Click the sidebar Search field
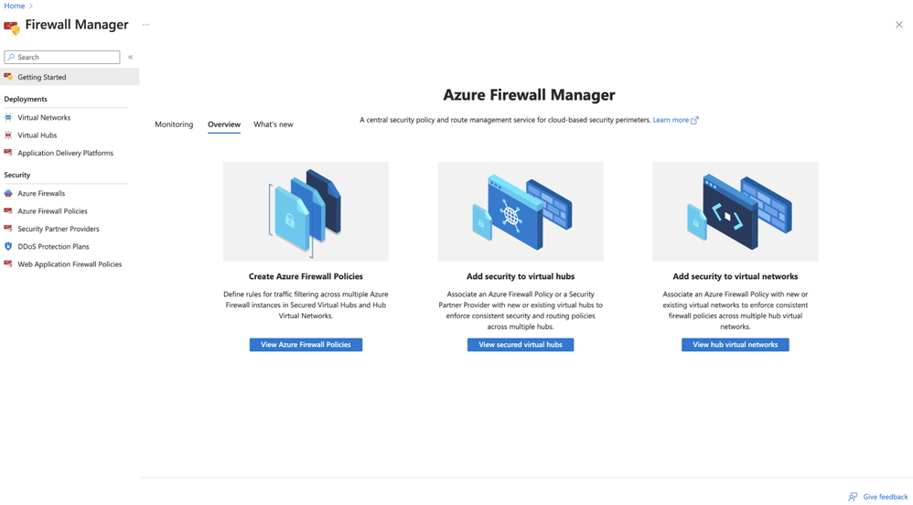The height and width of the screenshot is (505, 913). pyautogui.click(x=61, y=57)
